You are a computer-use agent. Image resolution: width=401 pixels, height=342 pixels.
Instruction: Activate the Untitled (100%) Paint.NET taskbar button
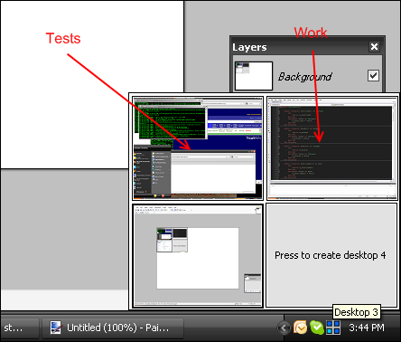pos(112,328)
